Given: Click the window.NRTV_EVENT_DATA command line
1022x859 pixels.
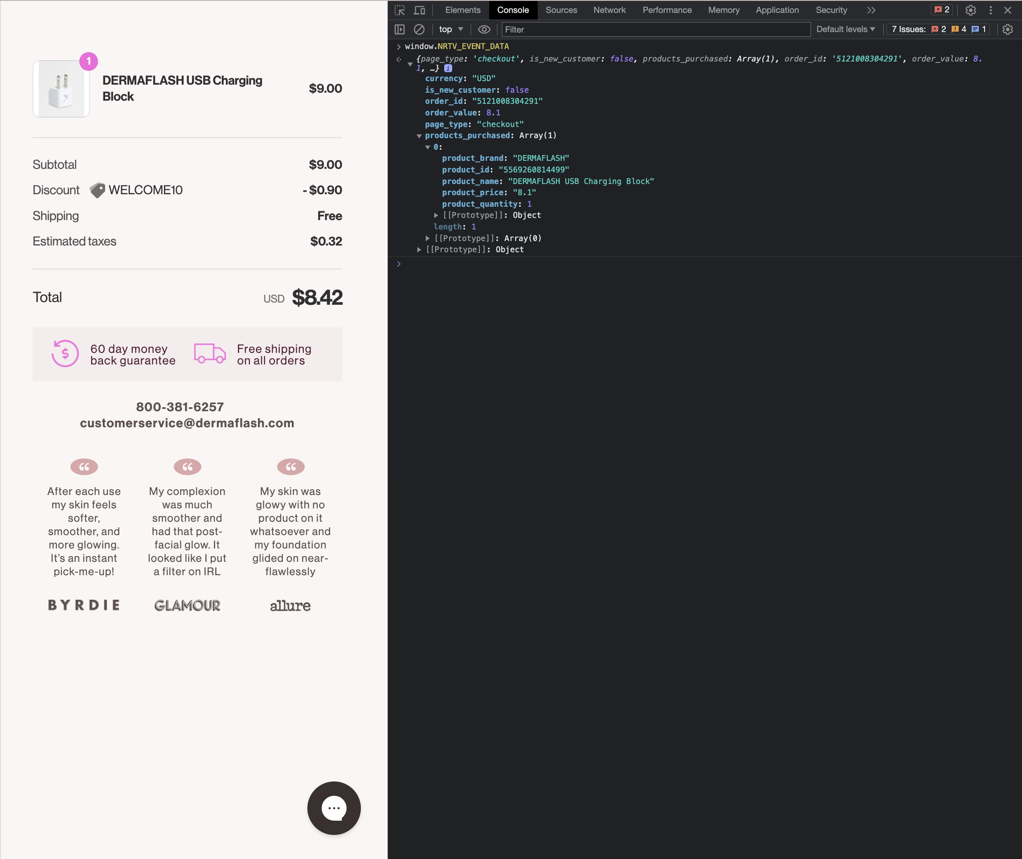Looking at the screenshot, I should (457, 46).
